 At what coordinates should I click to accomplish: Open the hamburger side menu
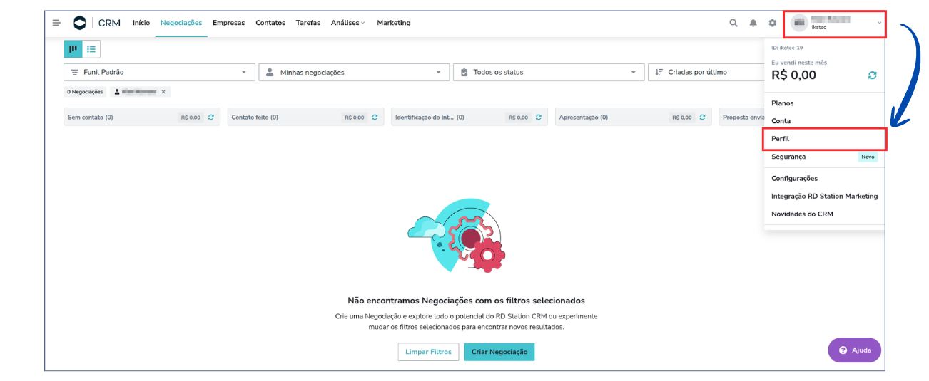[56, 23]
